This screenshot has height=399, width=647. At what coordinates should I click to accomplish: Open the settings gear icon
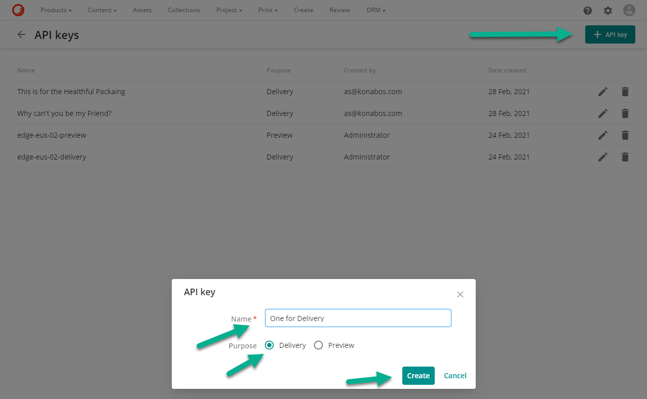(x=608, y=11)
